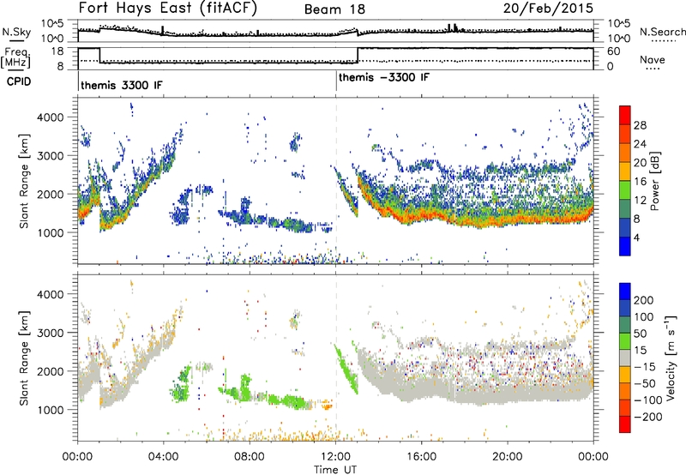Click the 'Fort Hays East (fitACF)' plot title
Image resolution: width=686 pixels, height=475 pixels.
(x=167, y=9)
